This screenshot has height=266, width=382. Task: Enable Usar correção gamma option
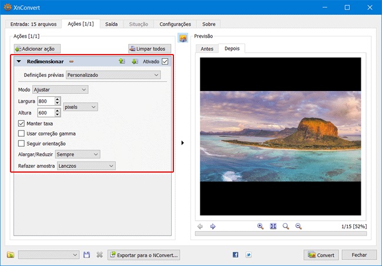click(x=22, y=134)
